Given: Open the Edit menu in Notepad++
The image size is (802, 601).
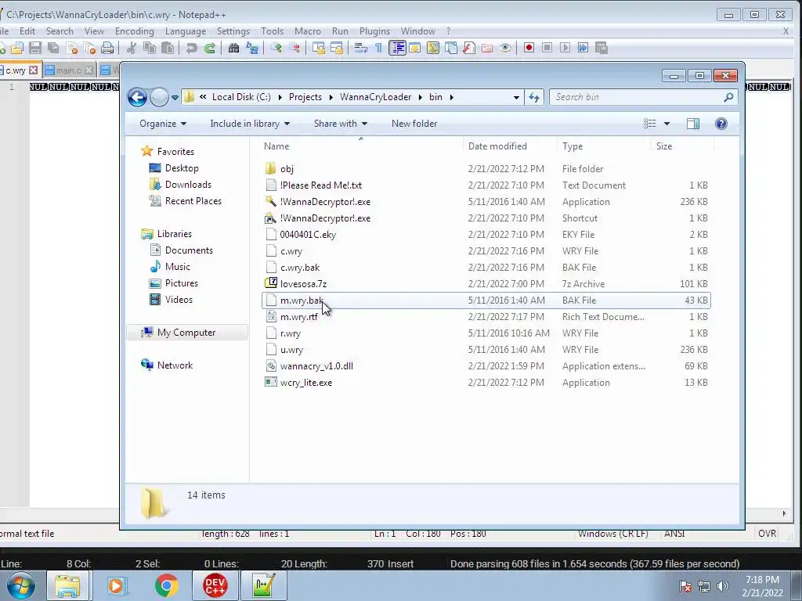Looking at the screenshot, I should point(27,31).
